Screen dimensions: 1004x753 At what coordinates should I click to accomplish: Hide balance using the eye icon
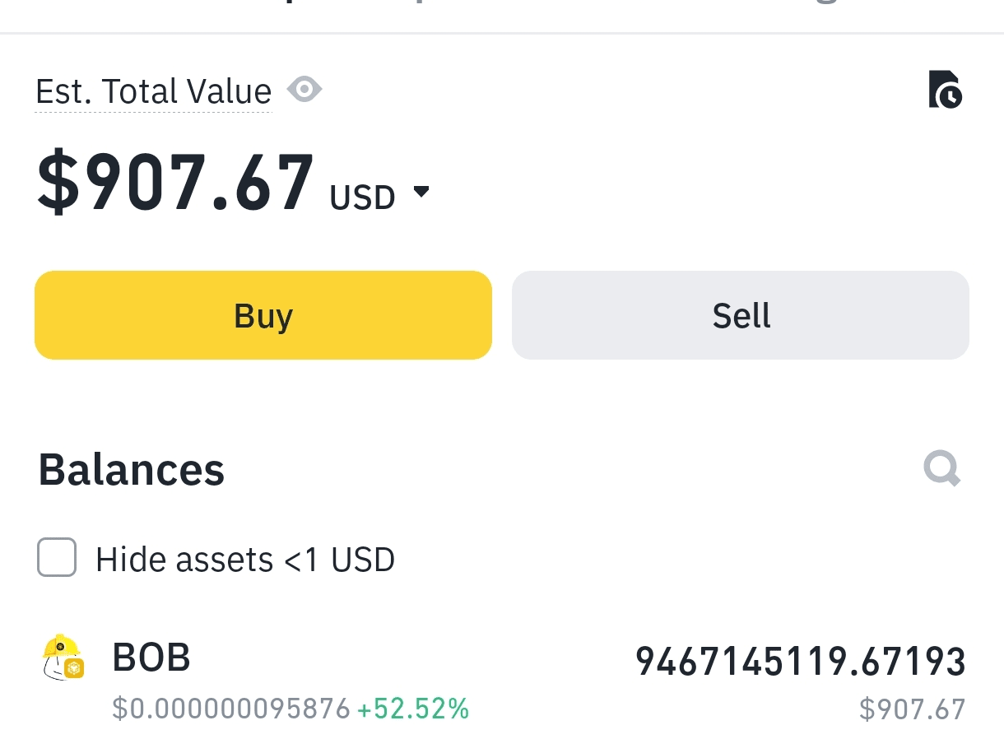(x=304, y=89)
